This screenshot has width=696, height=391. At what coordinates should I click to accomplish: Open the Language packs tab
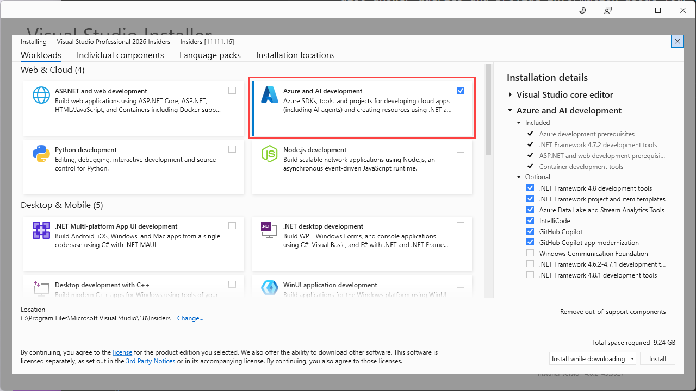pyautogui.click(x=210, y=55)
